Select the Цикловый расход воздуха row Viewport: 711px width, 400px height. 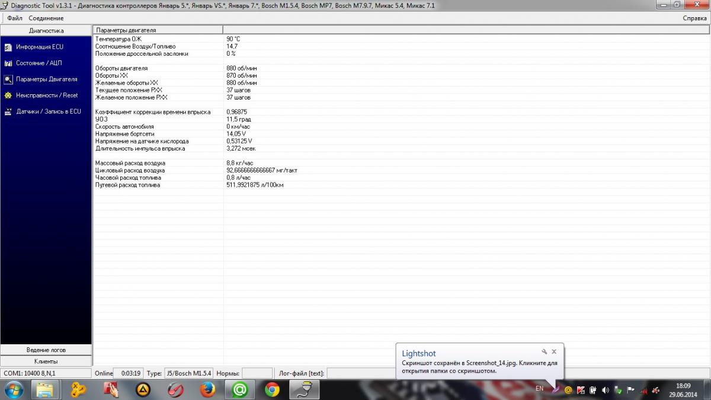coord(402,171)
